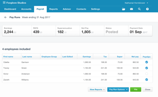The image size is (158, 97).
Task: Open the Settings tab
Action: click(95, 9)
